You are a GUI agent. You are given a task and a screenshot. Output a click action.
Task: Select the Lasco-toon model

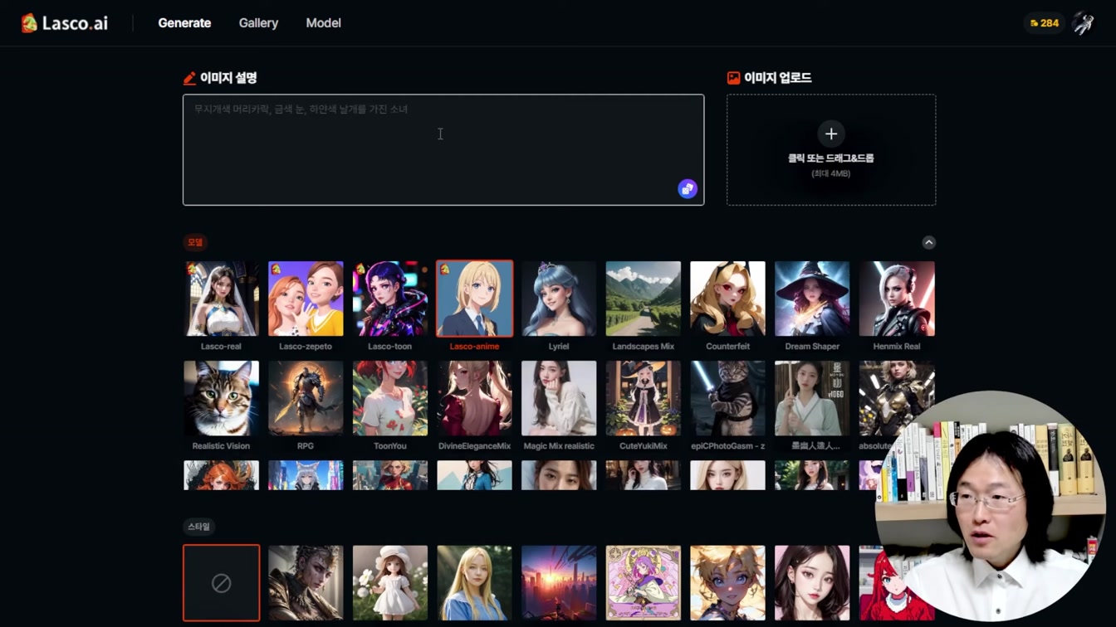(x=390, y=299)
